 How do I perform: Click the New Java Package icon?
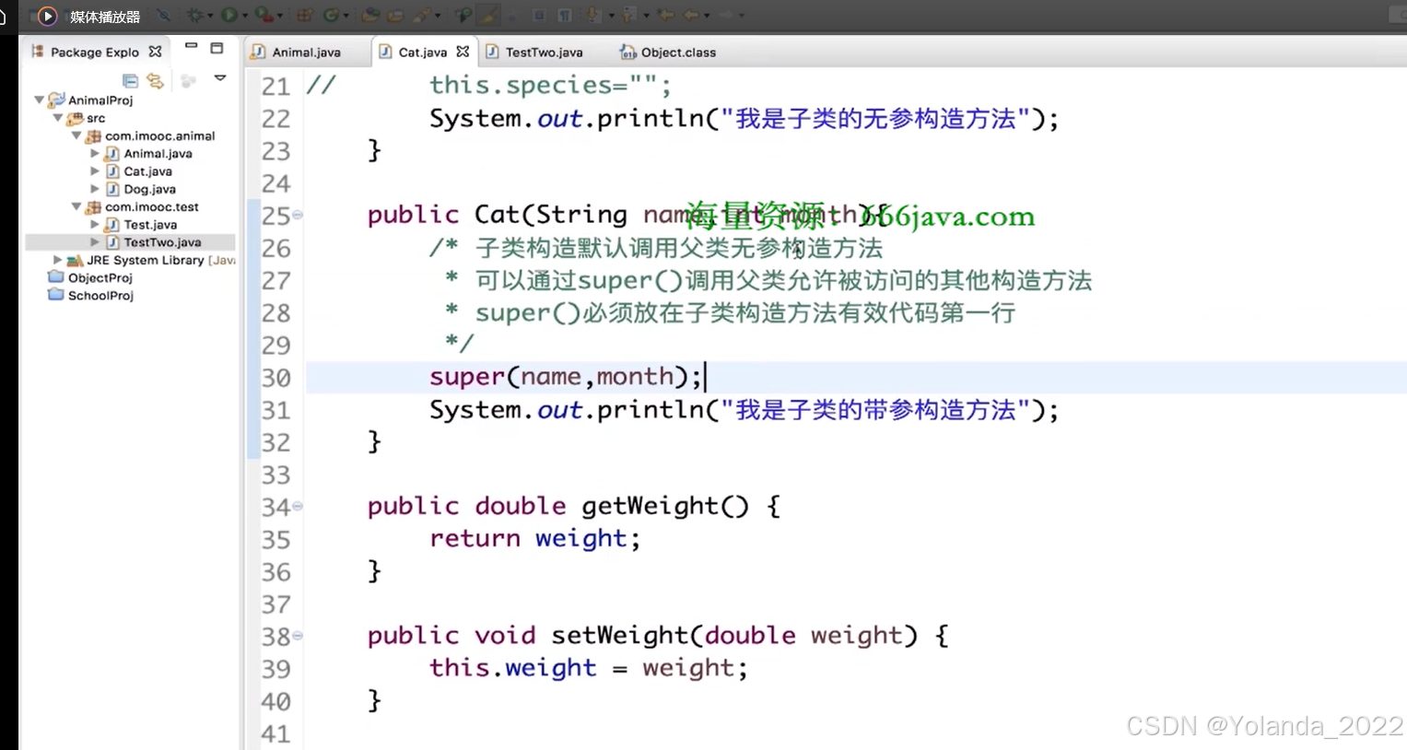tap(304, 16)
